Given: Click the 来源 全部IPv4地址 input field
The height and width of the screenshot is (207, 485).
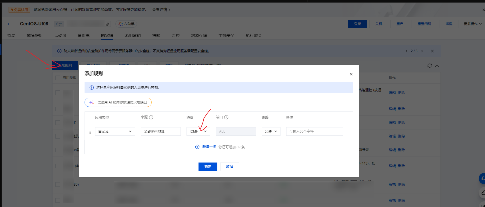Looking at the screenshot, I should [161, 131].
